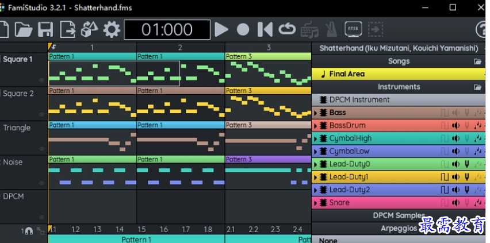Select the Noise channel
This screenshot has height=243, width=490.
13,162
